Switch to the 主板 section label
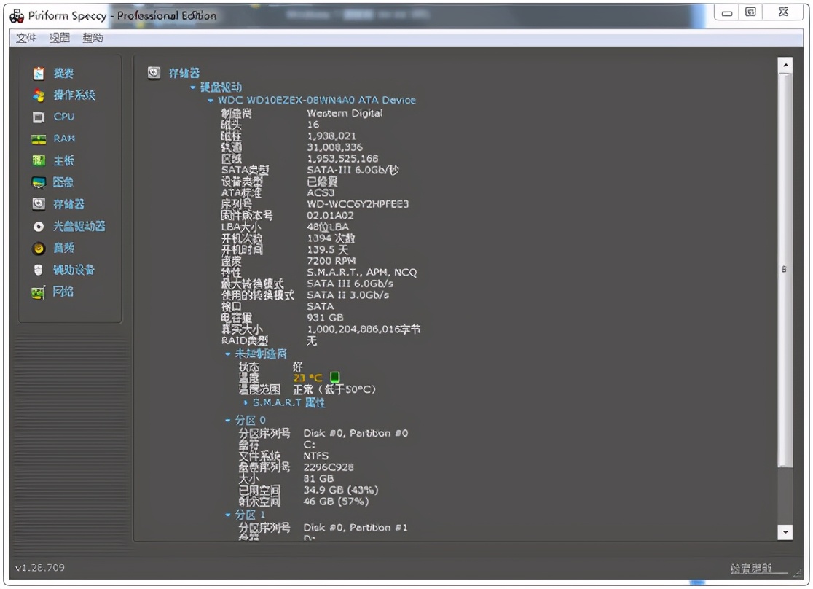This screenshot has width=813, height=589. 64,161
